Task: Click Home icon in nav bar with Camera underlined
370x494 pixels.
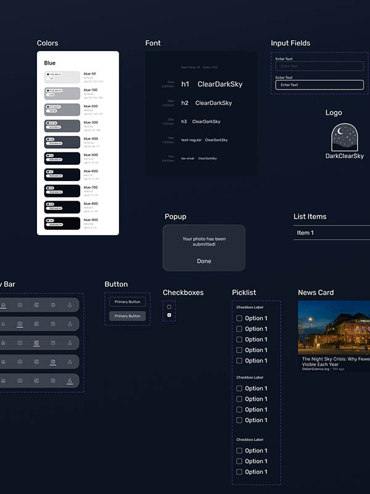Action: click(x=3, y=324)
